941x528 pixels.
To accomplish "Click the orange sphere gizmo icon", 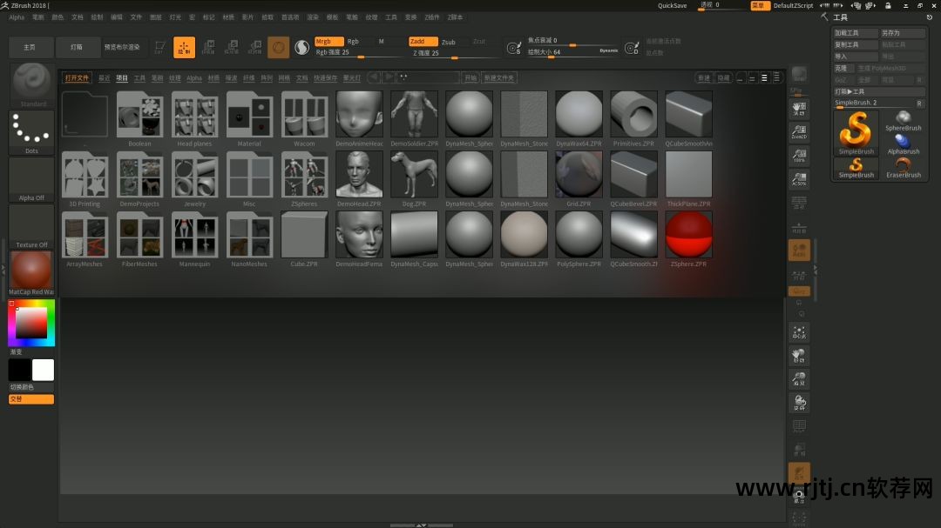I will [279, 47].
